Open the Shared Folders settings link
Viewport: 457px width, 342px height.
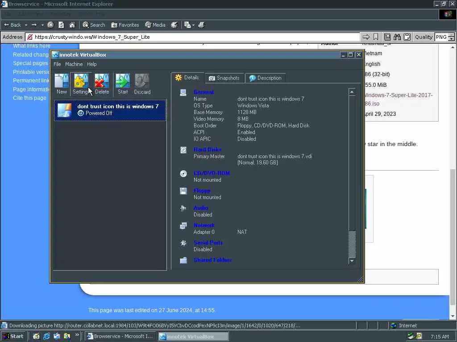(212, 260)
